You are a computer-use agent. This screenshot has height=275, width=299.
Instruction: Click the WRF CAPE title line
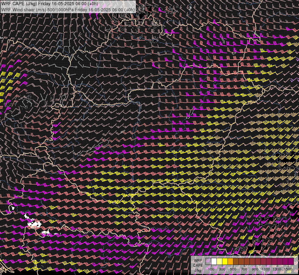(49, 4)
